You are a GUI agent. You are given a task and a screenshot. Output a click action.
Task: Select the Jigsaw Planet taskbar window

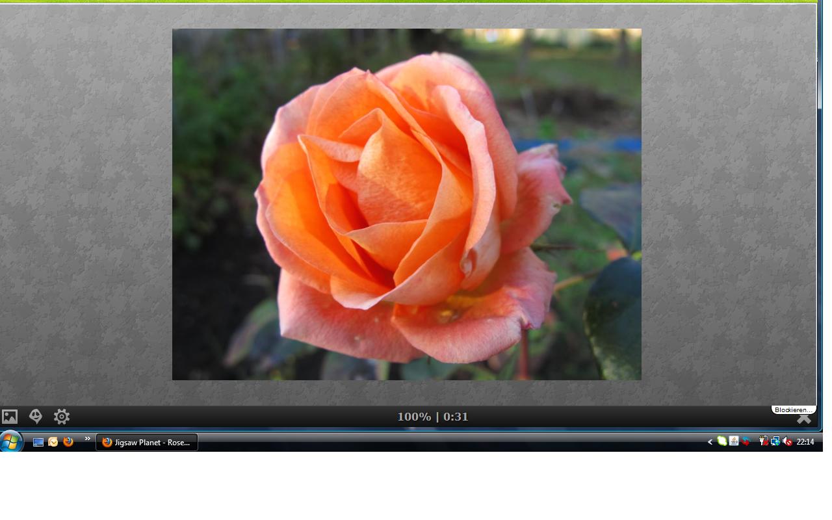coord(147,442)
